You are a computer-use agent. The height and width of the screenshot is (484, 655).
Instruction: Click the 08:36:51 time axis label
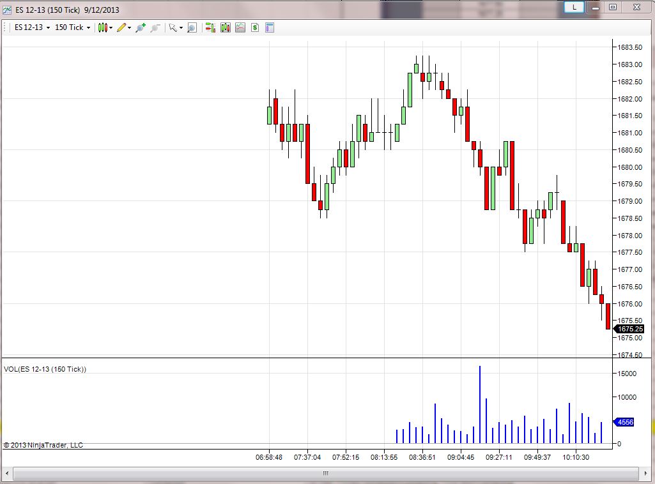coord(422,457)
